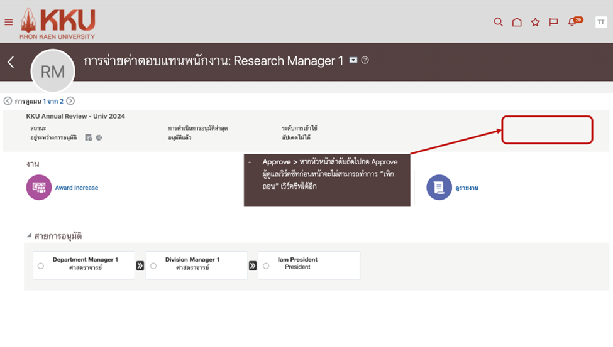
Task: Click the back arrow in header
Action: tap(11, 61)
